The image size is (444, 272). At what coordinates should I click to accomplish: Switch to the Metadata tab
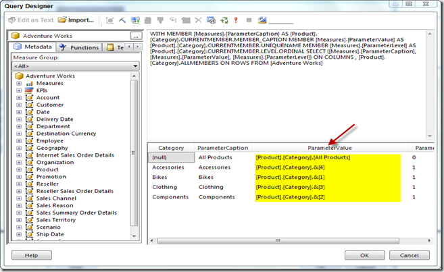pyautogui.click(x=32, y=47)
